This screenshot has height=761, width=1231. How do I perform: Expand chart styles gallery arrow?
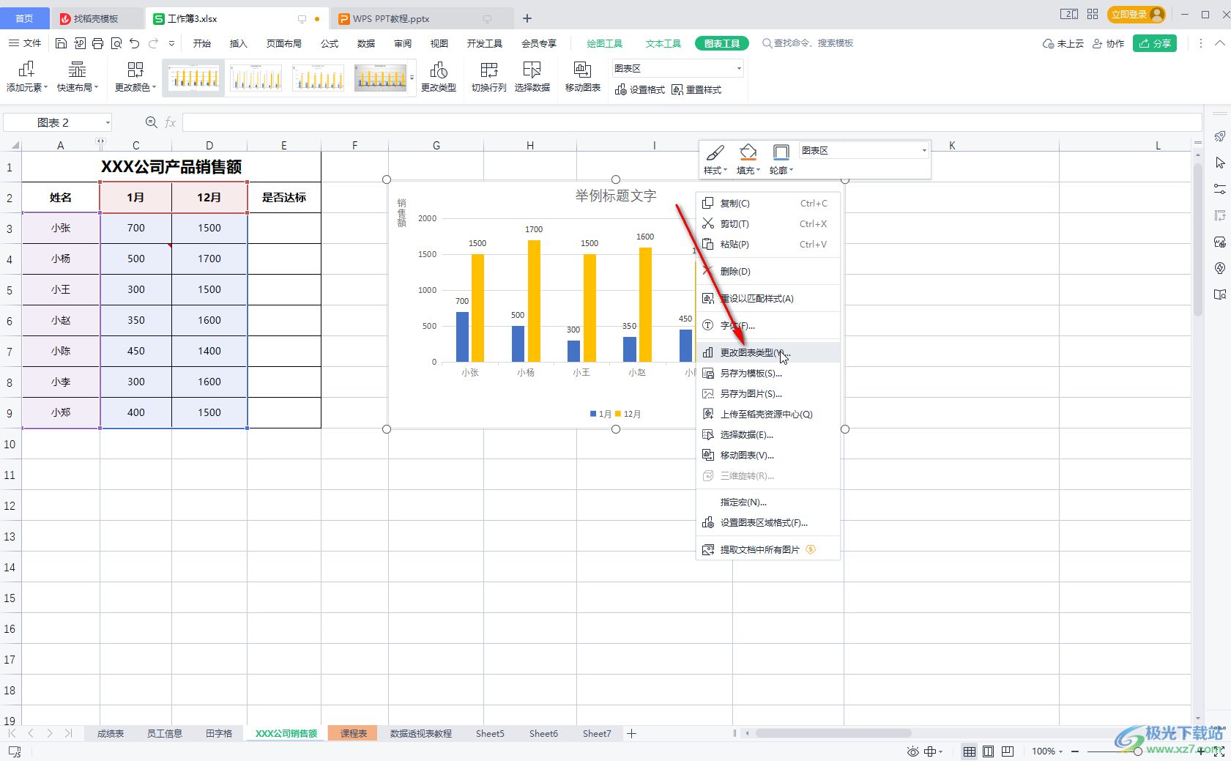click(412, 78)
